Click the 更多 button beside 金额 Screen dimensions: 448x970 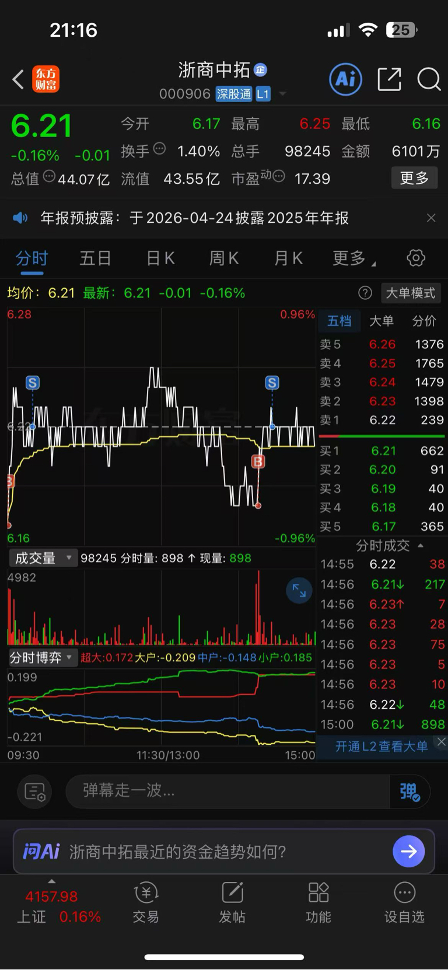(x=414, y=178)
